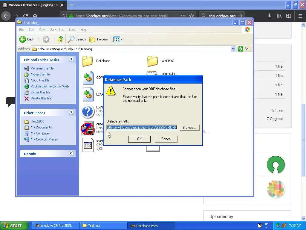Viewport: 306px width, 230px height.
Task: Open browser downloads icon
Action: click(270, 16)
